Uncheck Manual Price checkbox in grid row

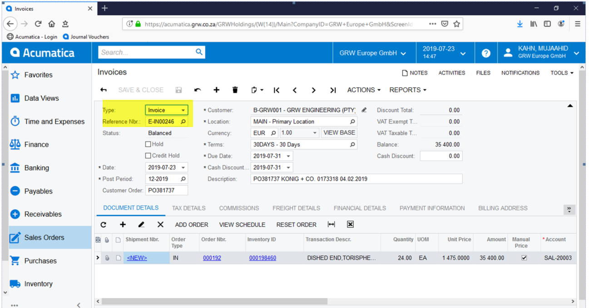pyautogui.click(x=524, y=258)
